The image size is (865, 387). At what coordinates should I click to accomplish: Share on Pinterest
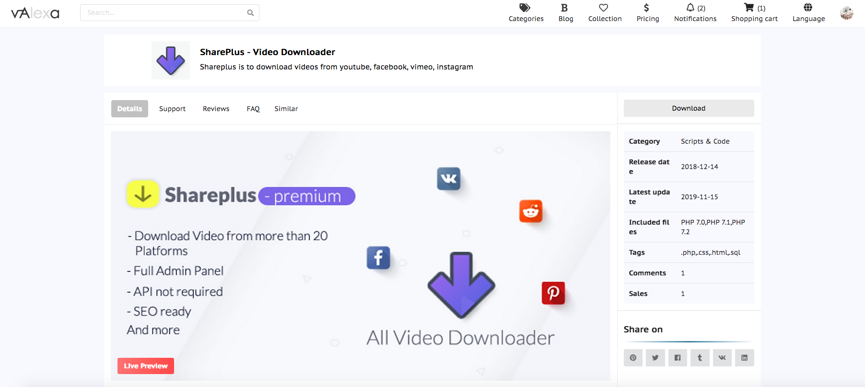tap(633, 358)
